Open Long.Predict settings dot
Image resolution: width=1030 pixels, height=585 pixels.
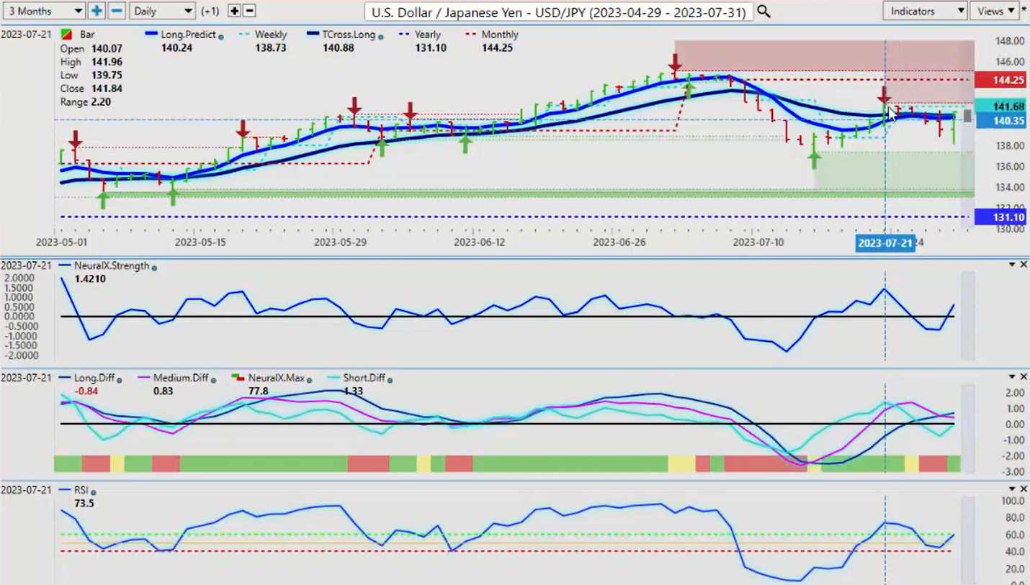pyautogui.click(x=220, y=36)
